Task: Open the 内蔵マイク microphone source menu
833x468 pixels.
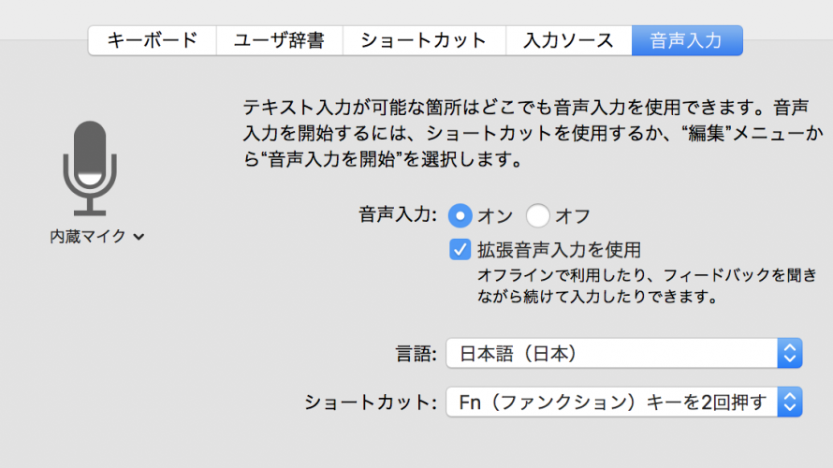Action: click(x=96, y=237)
